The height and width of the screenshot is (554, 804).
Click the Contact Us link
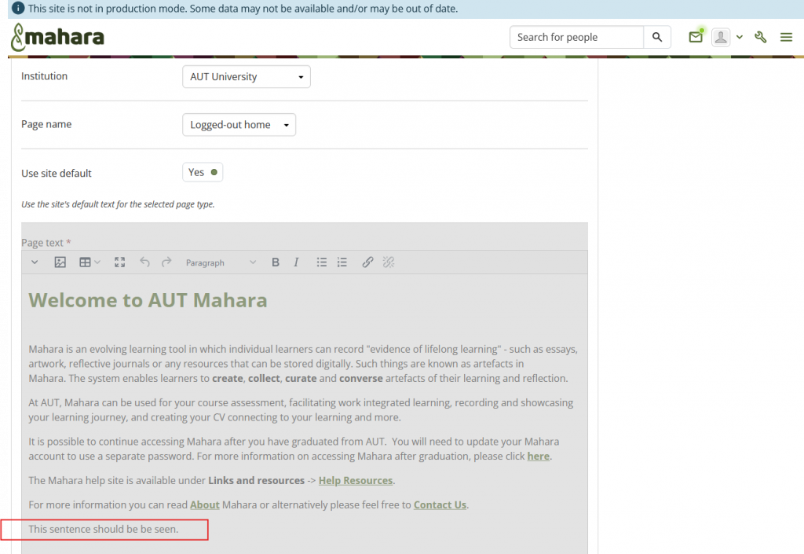[x=440, y=504]
